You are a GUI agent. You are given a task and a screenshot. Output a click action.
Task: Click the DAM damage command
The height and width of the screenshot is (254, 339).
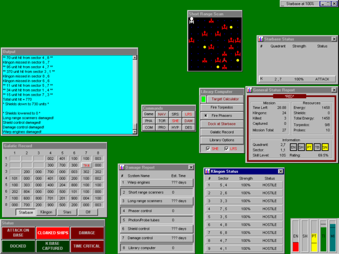tap(189, 121)
